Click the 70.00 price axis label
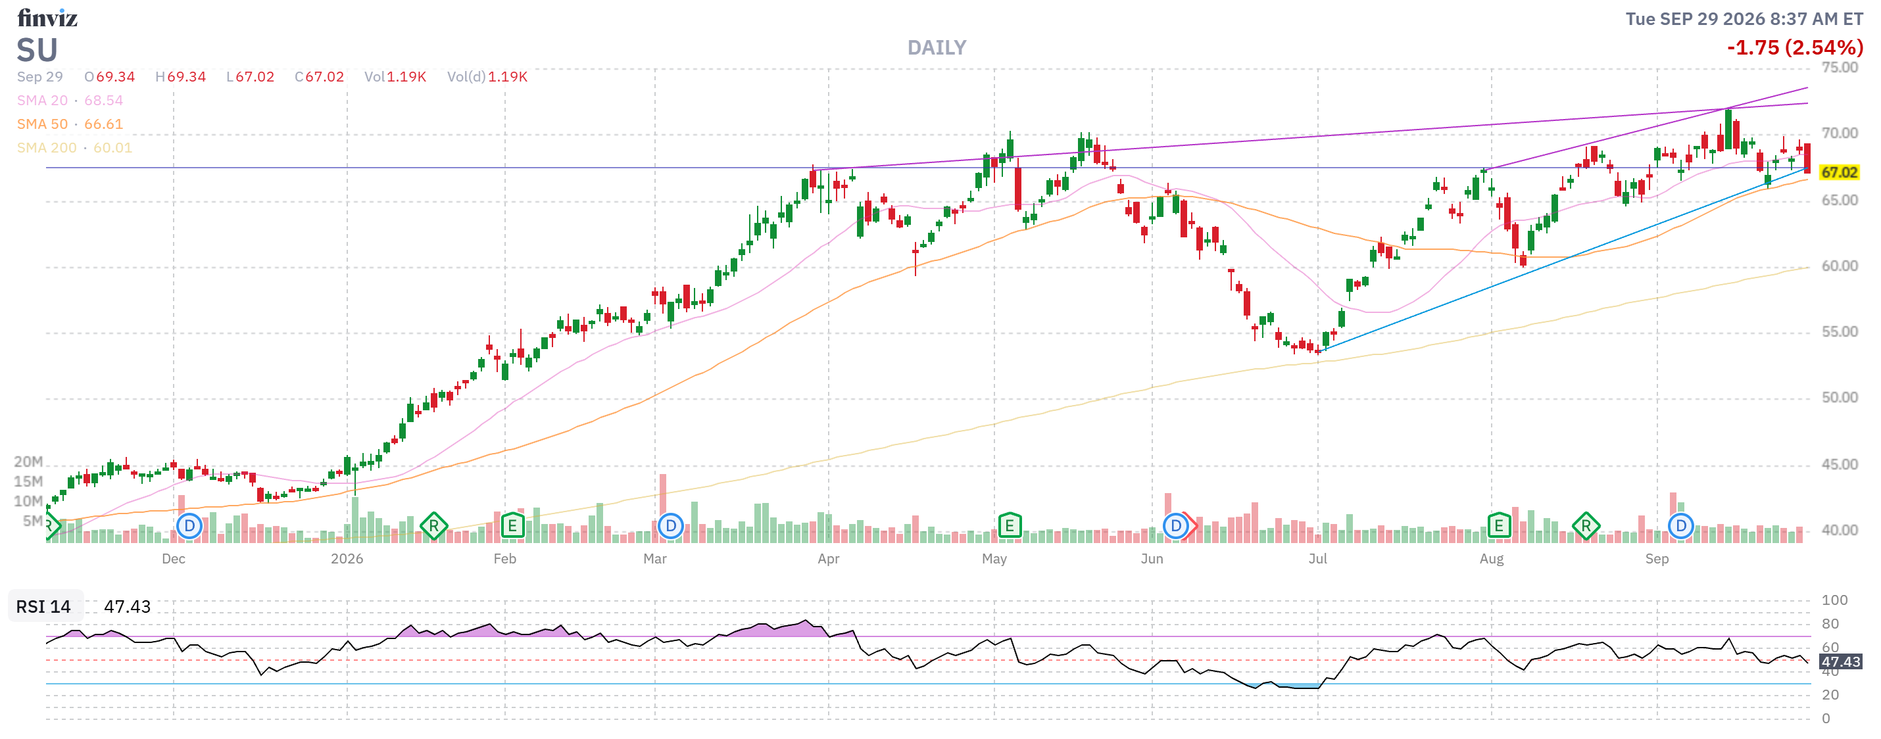 (1840, 133)
